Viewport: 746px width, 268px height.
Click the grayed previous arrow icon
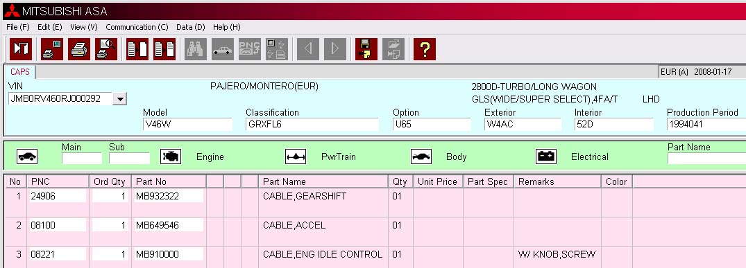308,49
